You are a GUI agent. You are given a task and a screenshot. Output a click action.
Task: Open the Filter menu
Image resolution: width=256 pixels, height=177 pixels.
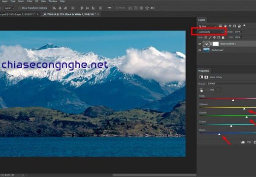30,1
